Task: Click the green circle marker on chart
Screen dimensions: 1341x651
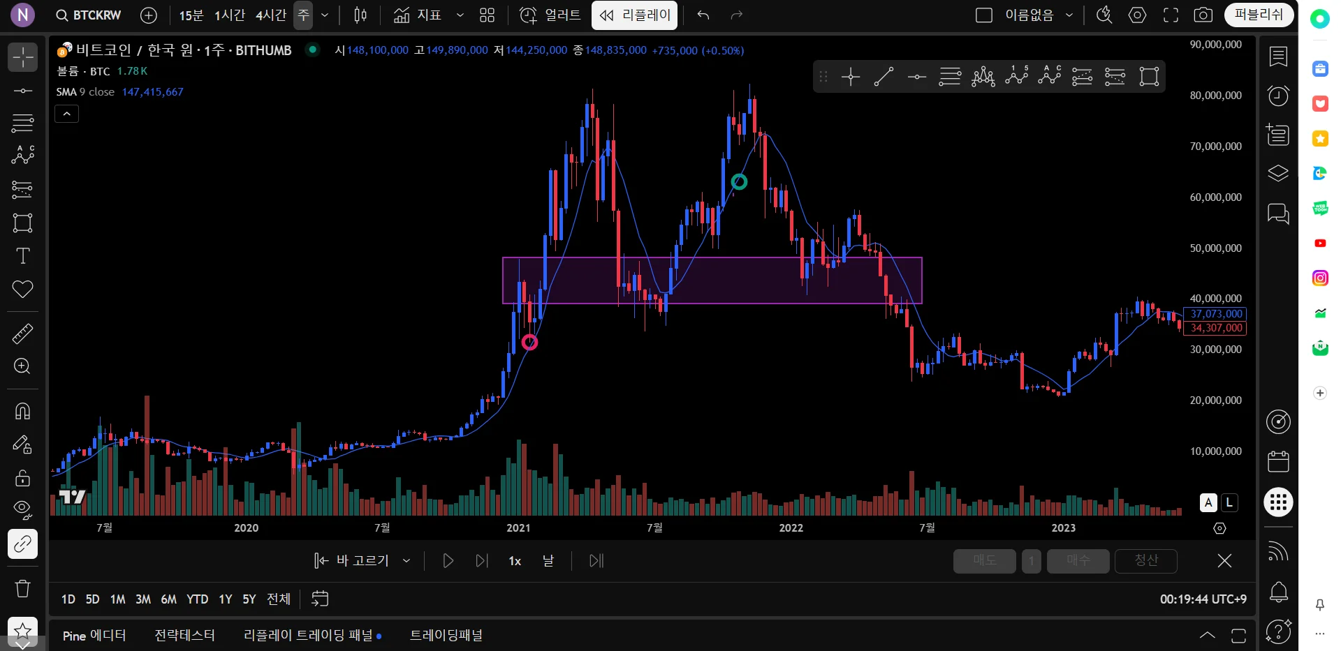Action: [739, 182]
